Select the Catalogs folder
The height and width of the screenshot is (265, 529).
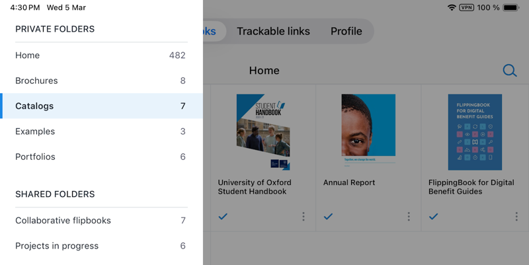pos(102,106)
